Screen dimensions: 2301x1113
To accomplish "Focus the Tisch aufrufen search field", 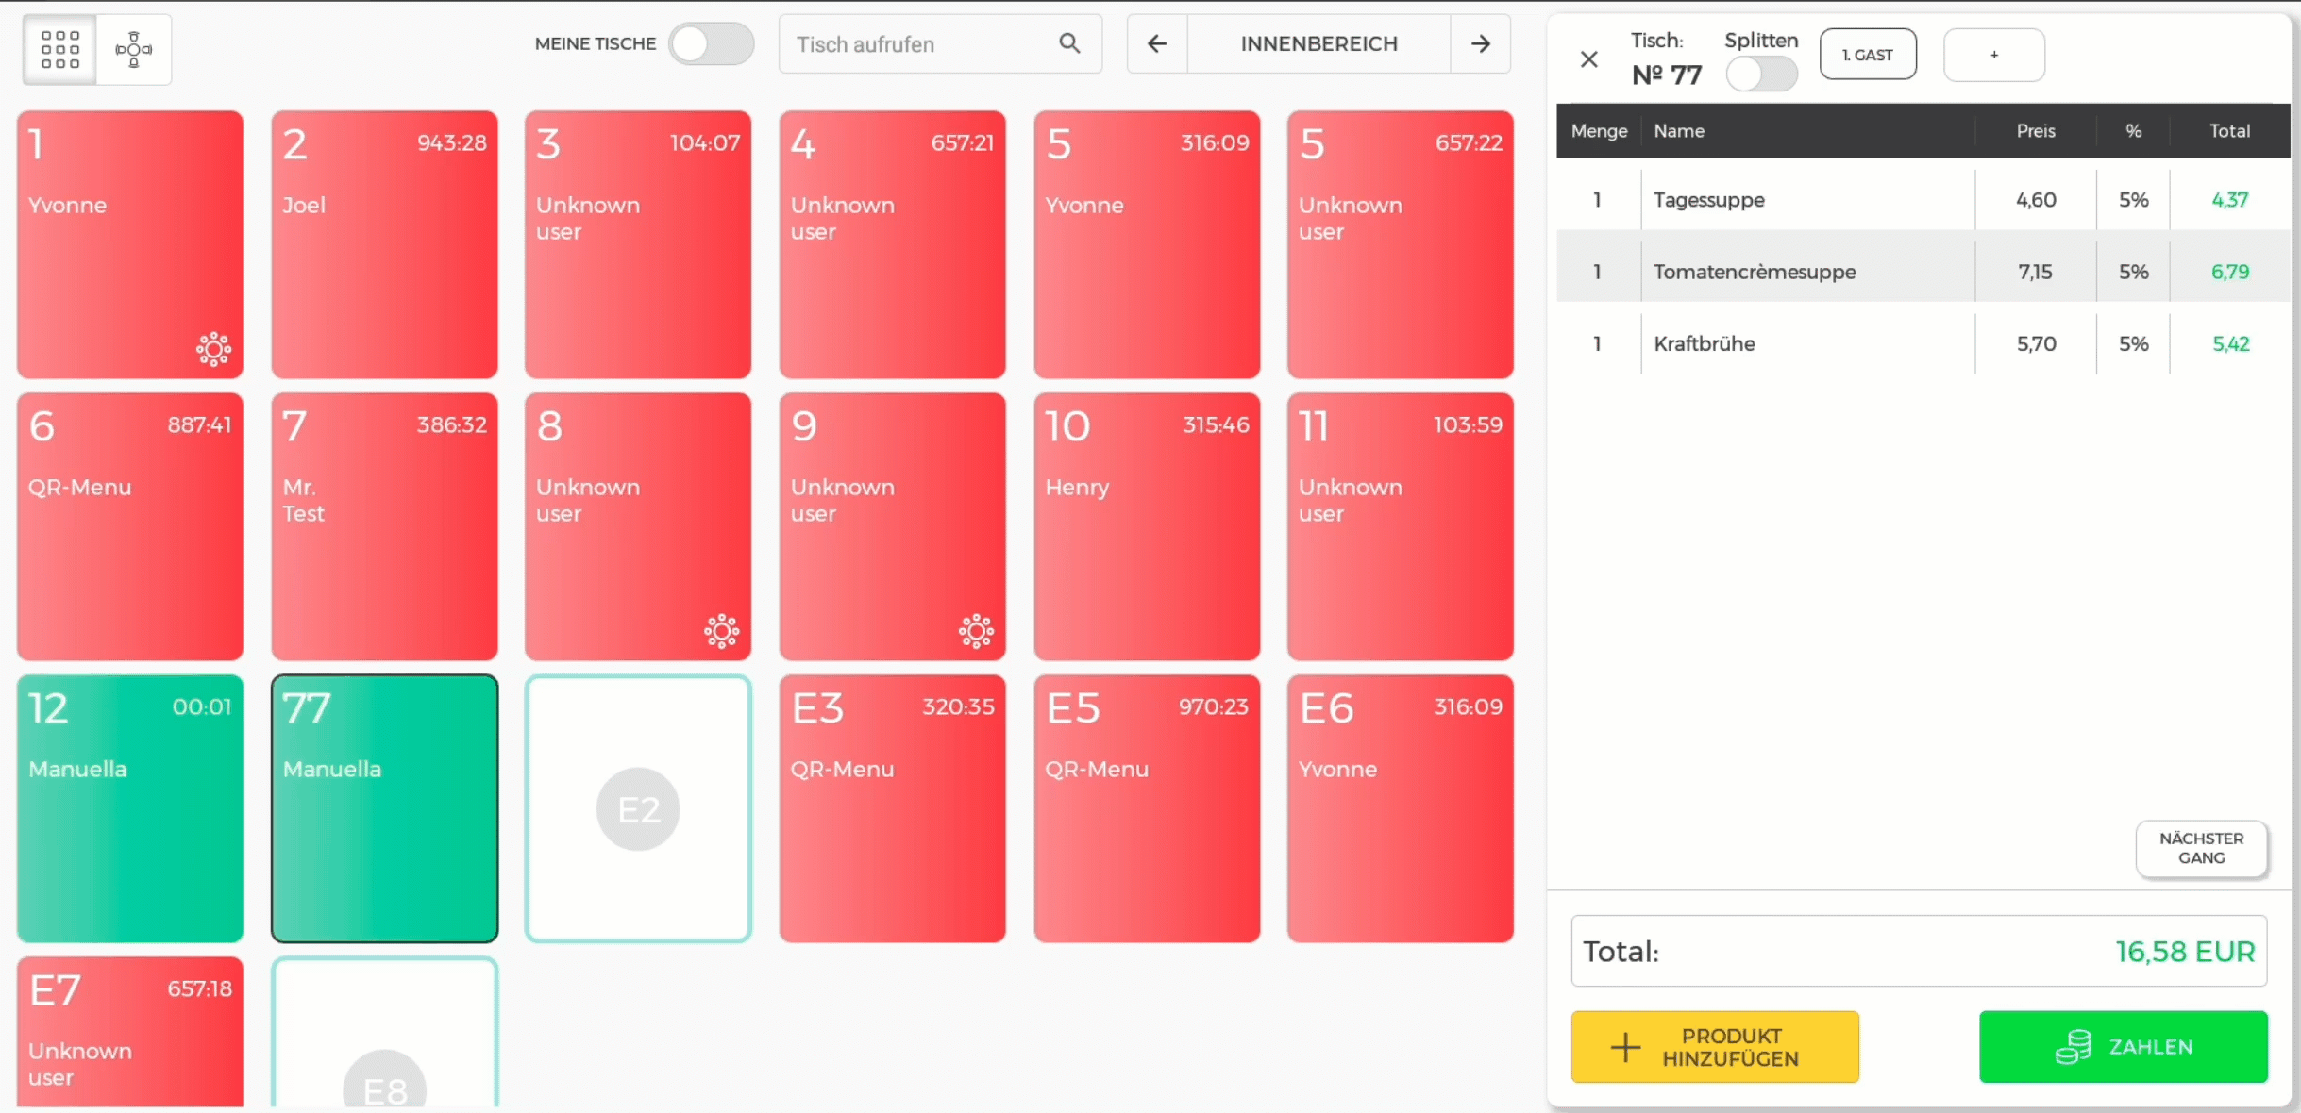I will 915,43.
